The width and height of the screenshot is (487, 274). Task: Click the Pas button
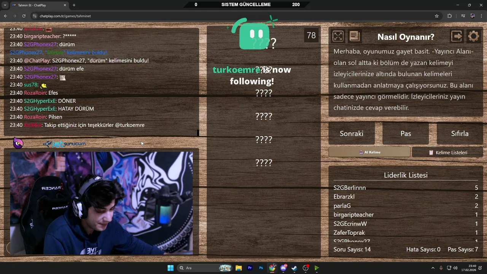tap(406, 134)
